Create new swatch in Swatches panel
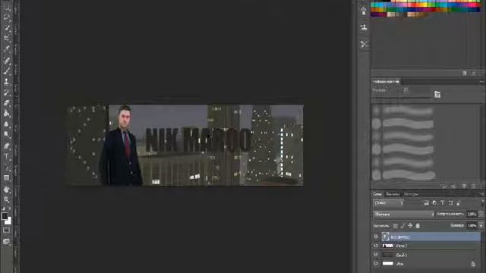The width and height of the screenshot is (486, 273). (464, 74)
